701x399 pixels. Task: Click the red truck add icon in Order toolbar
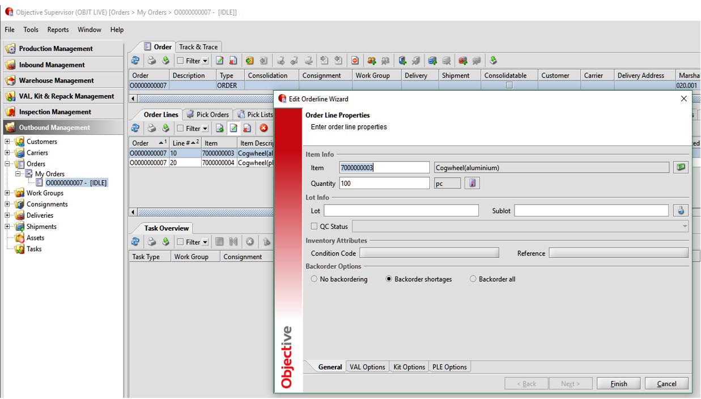pyautogui.click(x=463, y=61)
